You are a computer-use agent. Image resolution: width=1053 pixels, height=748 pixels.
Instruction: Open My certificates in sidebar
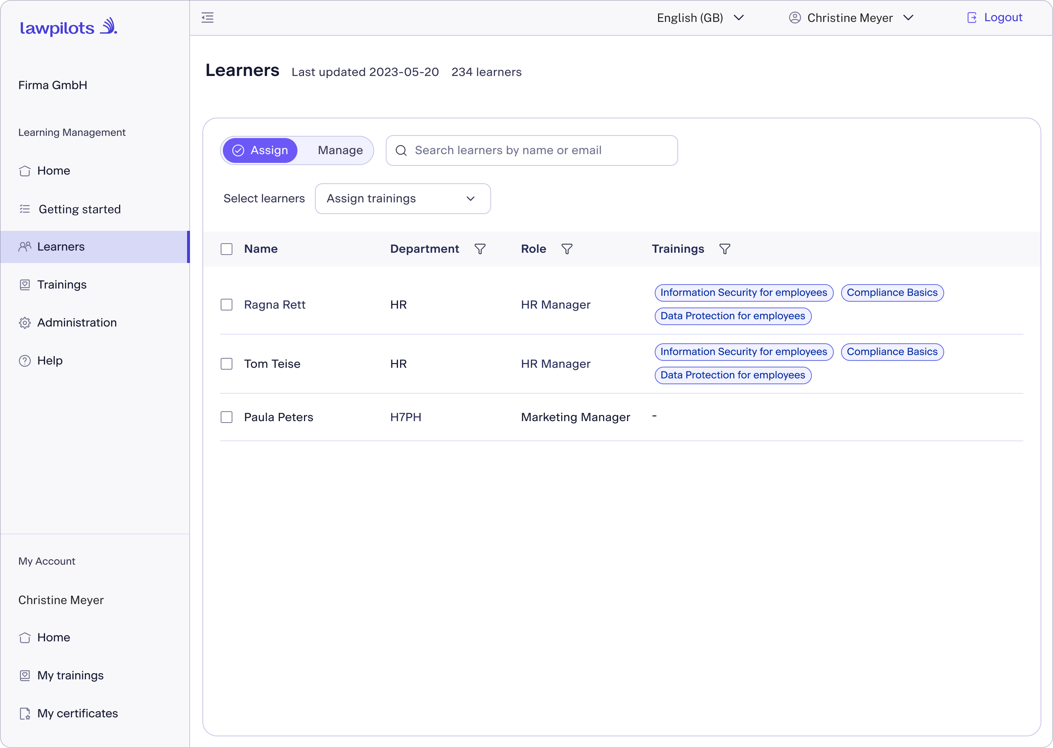click(94, 713)
